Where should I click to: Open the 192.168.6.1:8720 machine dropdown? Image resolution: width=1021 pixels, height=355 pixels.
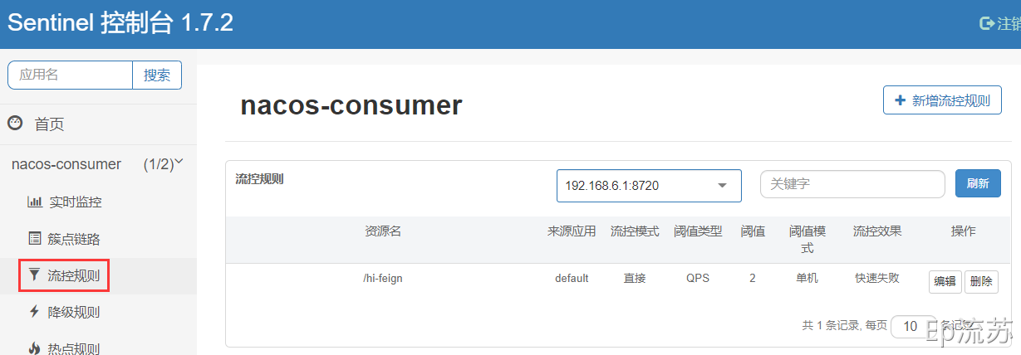click(649, 185)
